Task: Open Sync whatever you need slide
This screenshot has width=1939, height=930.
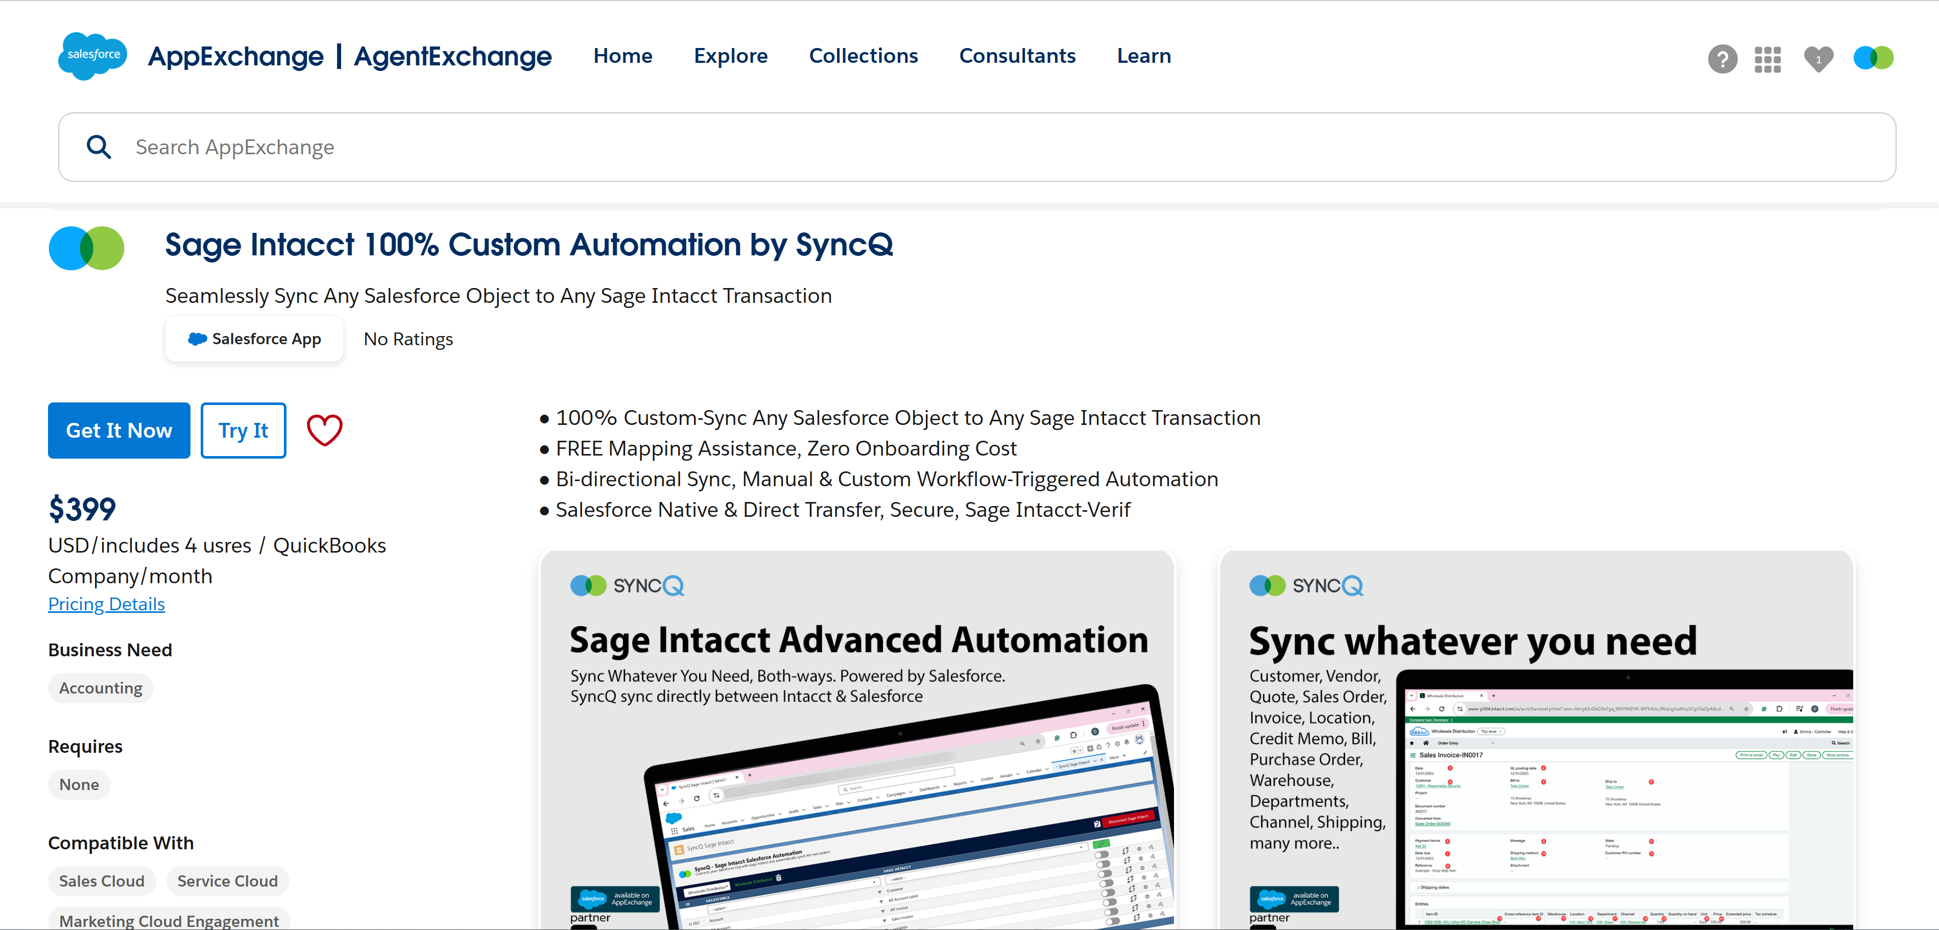Action: click(1536, 740)
